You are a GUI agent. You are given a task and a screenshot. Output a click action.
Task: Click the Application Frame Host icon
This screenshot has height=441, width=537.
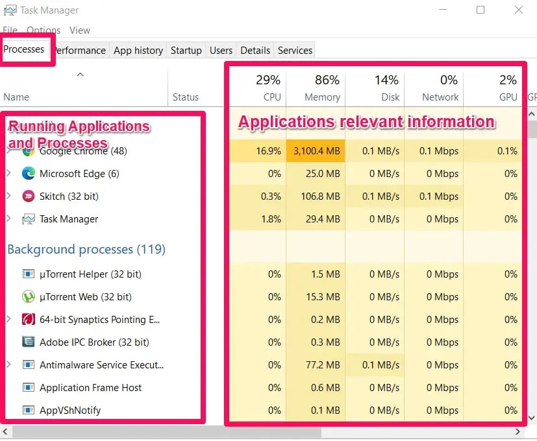tap(28, 387)
